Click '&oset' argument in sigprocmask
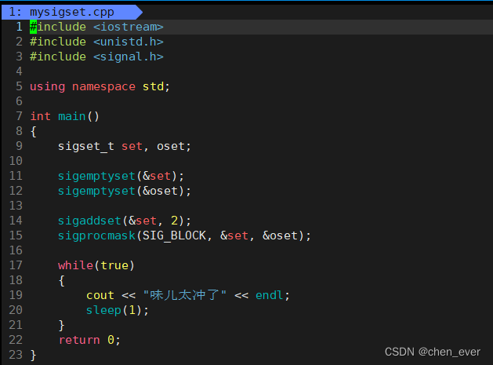 point(280,236)
